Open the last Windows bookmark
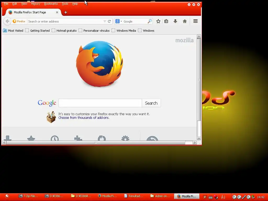 tap(146, 31)
